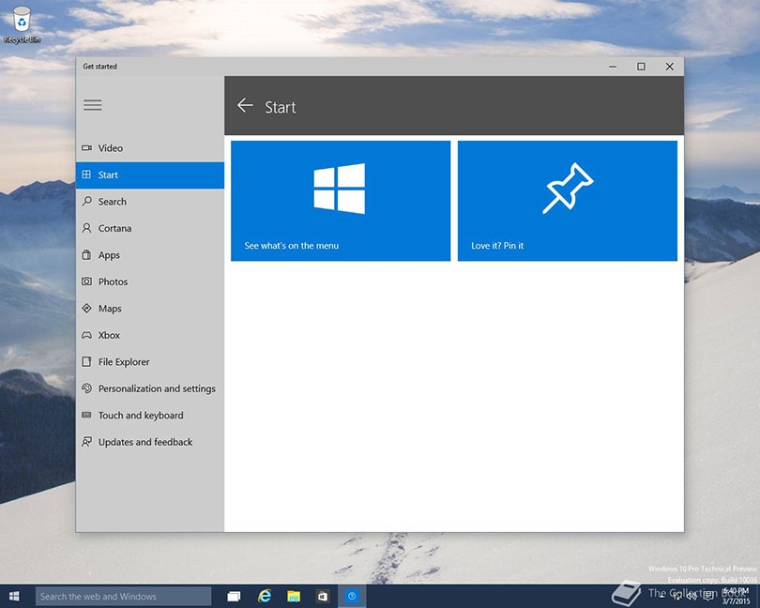
Task: Select the Recycle Bin desktop icon
Action: pos(22,25)
